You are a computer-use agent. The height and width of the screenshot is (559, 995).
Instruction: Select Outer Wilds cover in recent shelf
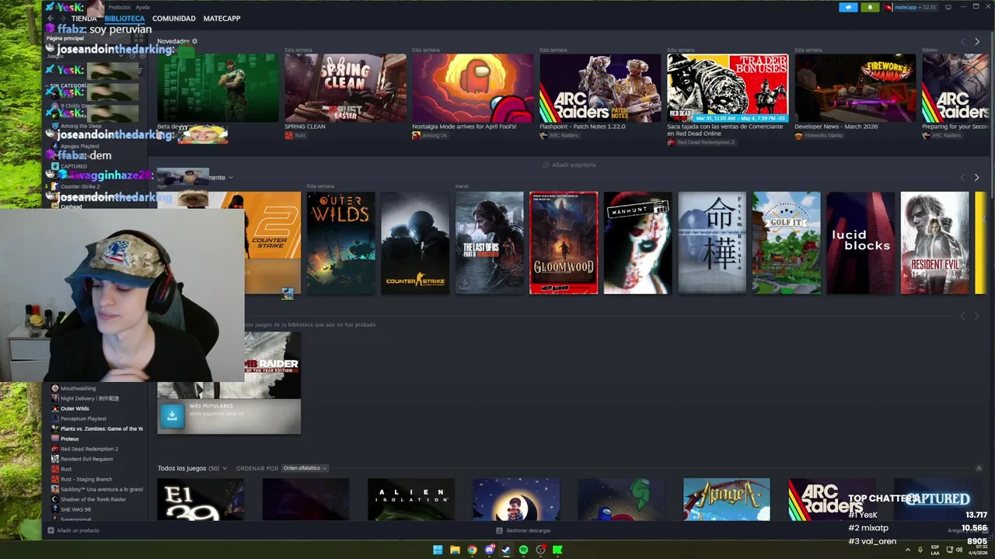[340, 243]
